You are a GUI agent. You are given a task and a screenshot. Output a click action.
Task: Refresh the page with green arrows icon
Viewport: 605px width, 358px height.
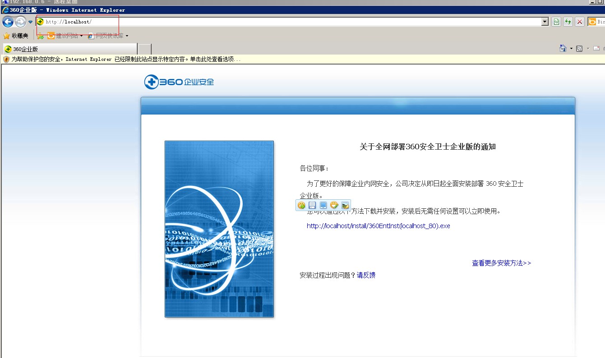pyautogui.click(x=568, y=22)
